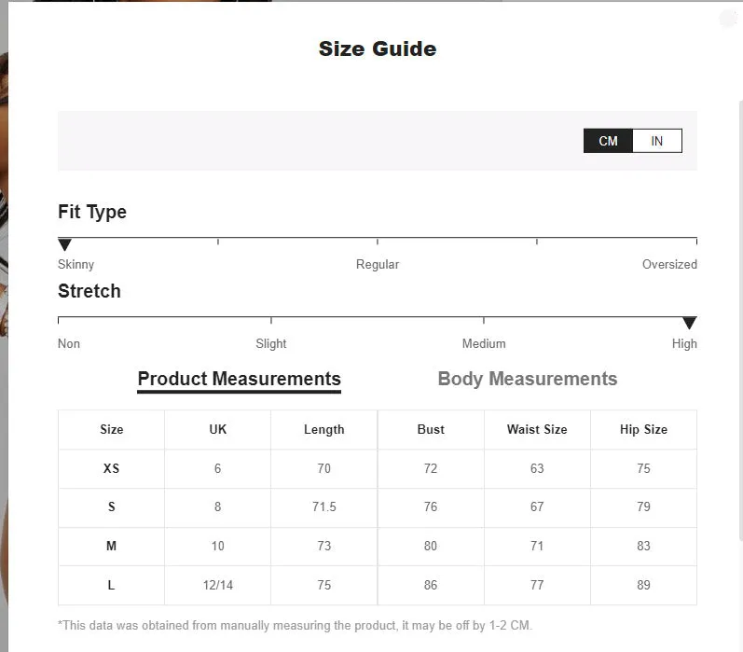Click the Hip Size column header
Viewport: 743px width, 652px height.
point(643,429)
